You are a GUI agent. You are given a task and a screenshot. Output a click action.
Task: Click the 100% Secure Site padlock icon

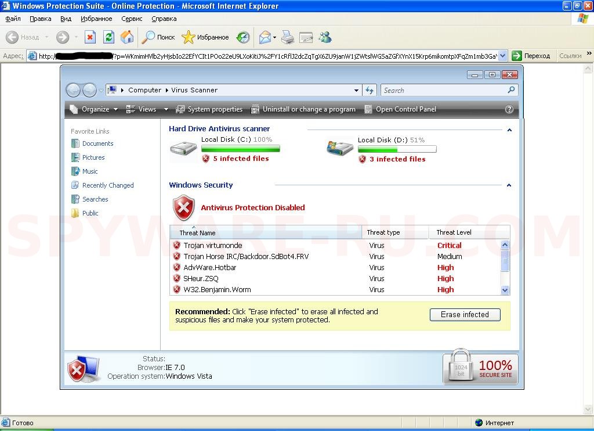click(459, 368)
